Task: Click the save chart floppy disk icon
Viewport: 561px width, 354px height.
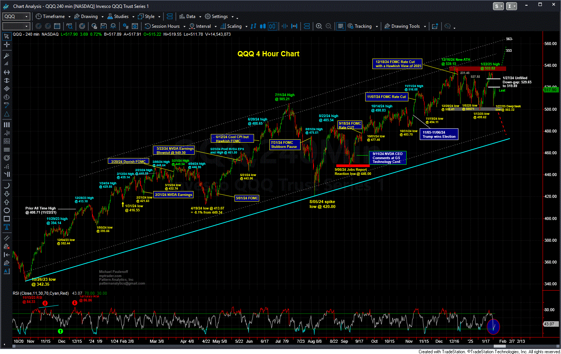Action: coord(104,26)
